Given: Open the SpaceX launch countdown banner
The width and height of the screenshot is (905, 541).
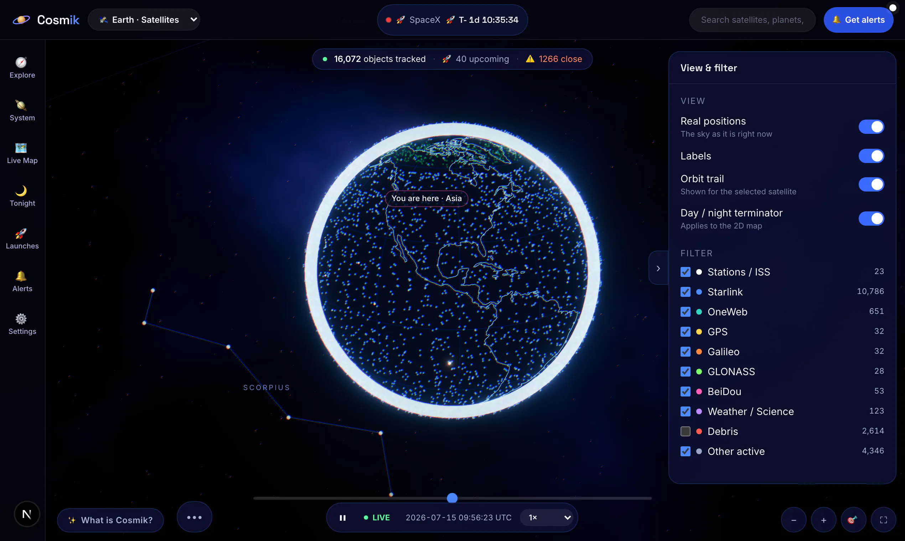Looking at the screenshot, I should point(452,20).
